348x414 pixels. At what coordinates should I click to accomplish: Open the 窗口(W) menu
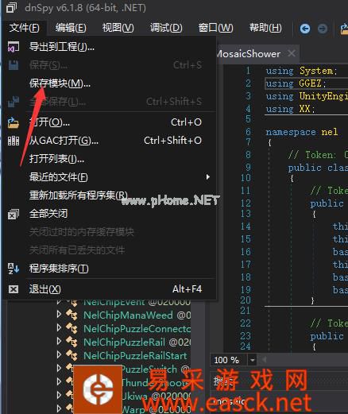click(x=215, y=28)
